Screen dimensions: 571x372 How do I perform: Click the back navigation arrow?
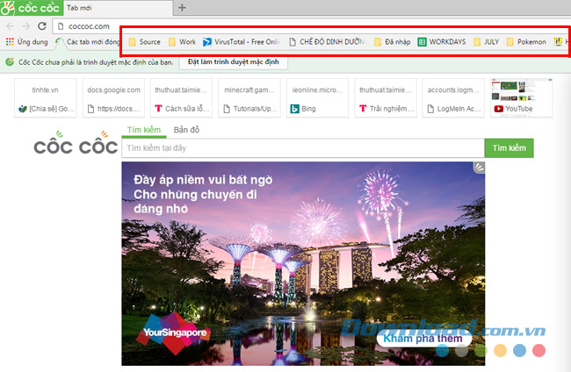pyautogui.click(x=10, y=26)
